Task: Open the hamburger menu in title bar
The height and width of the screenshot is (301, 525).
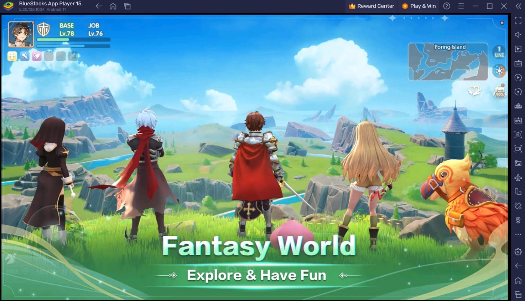Action: 461,6
